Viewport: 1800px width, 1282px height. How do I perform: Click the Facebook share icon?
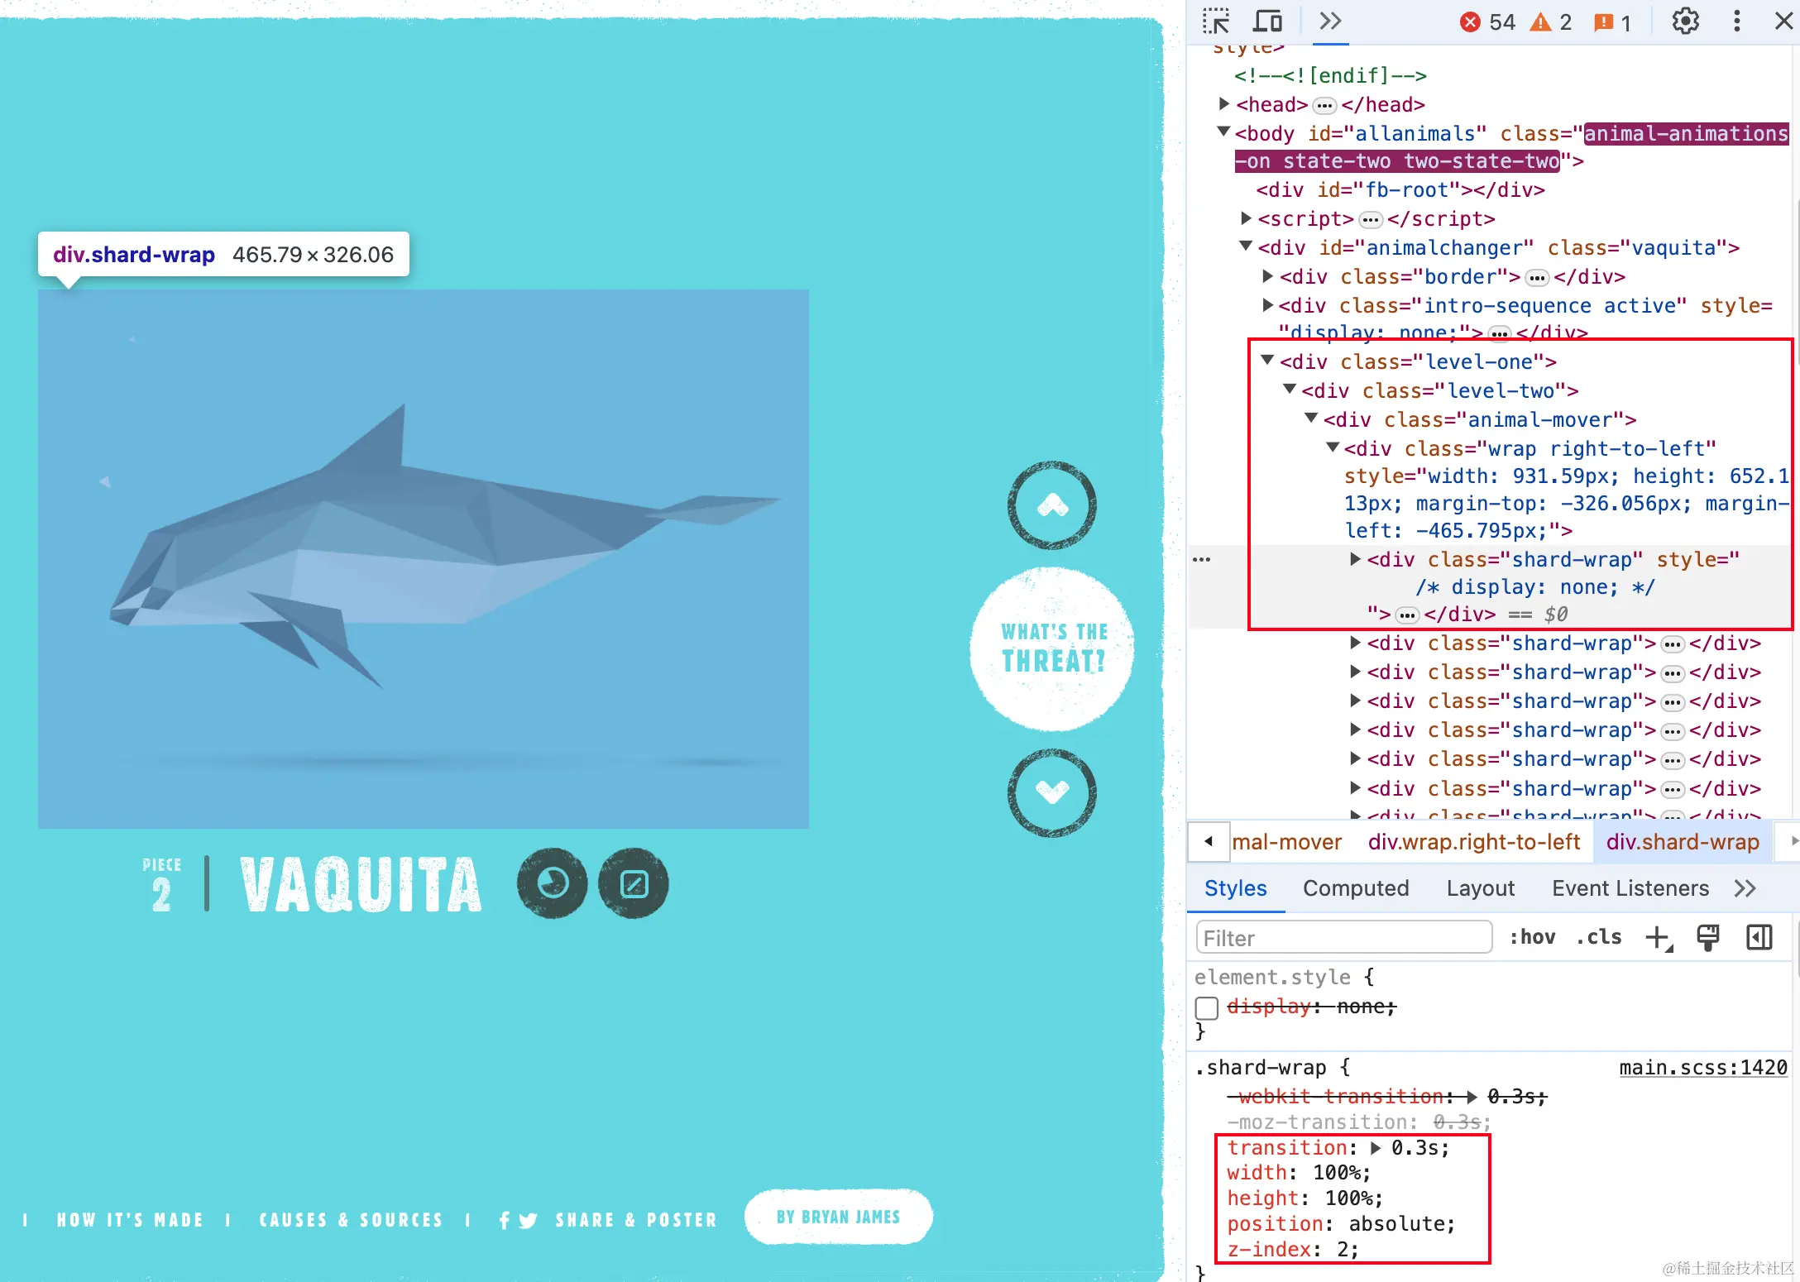point(505,1220)
